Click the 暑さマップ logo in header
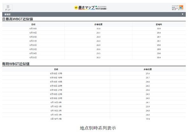This screenshot has width=188, height=133. pyautogui.click(x=90, y=8)
